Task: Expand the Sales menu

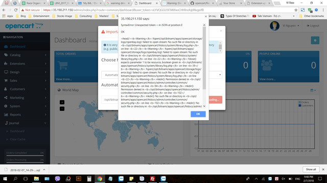Action: (x=25, y=80)
